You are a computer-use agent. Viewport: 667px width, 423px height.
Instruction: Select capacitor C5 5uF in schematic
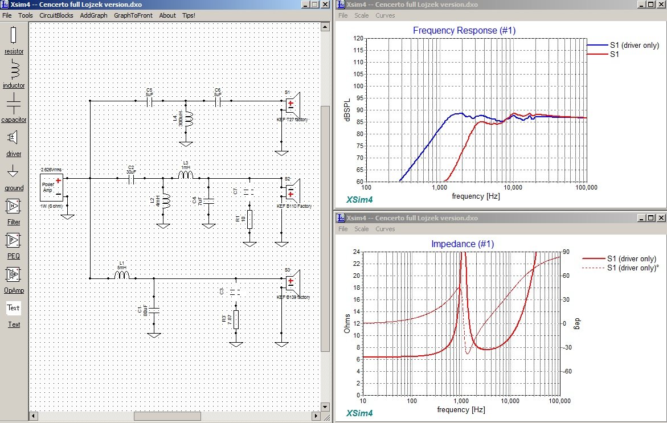pos(149,101)
